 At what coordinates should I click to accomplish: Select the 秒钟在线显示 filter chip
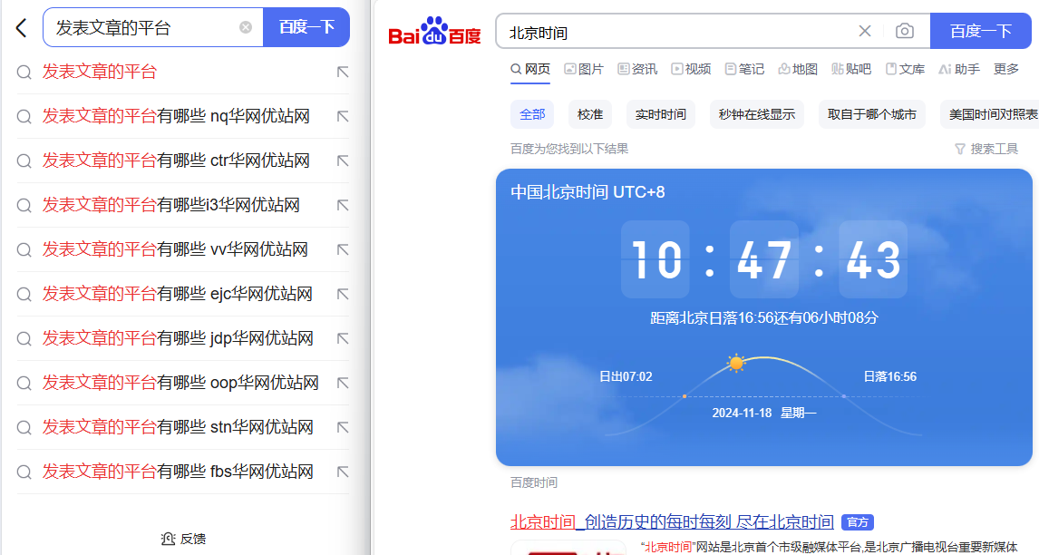coord(757,114)
